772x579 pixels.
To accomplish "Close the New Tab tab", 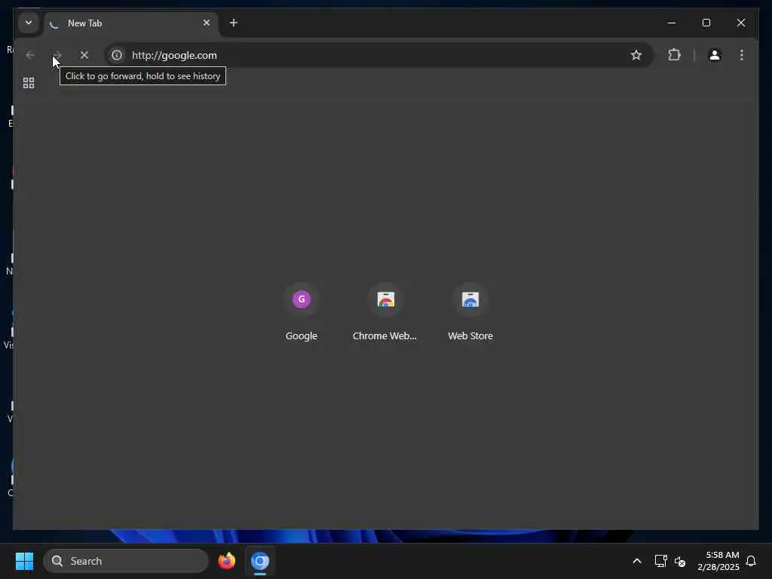I will point(207,23).
